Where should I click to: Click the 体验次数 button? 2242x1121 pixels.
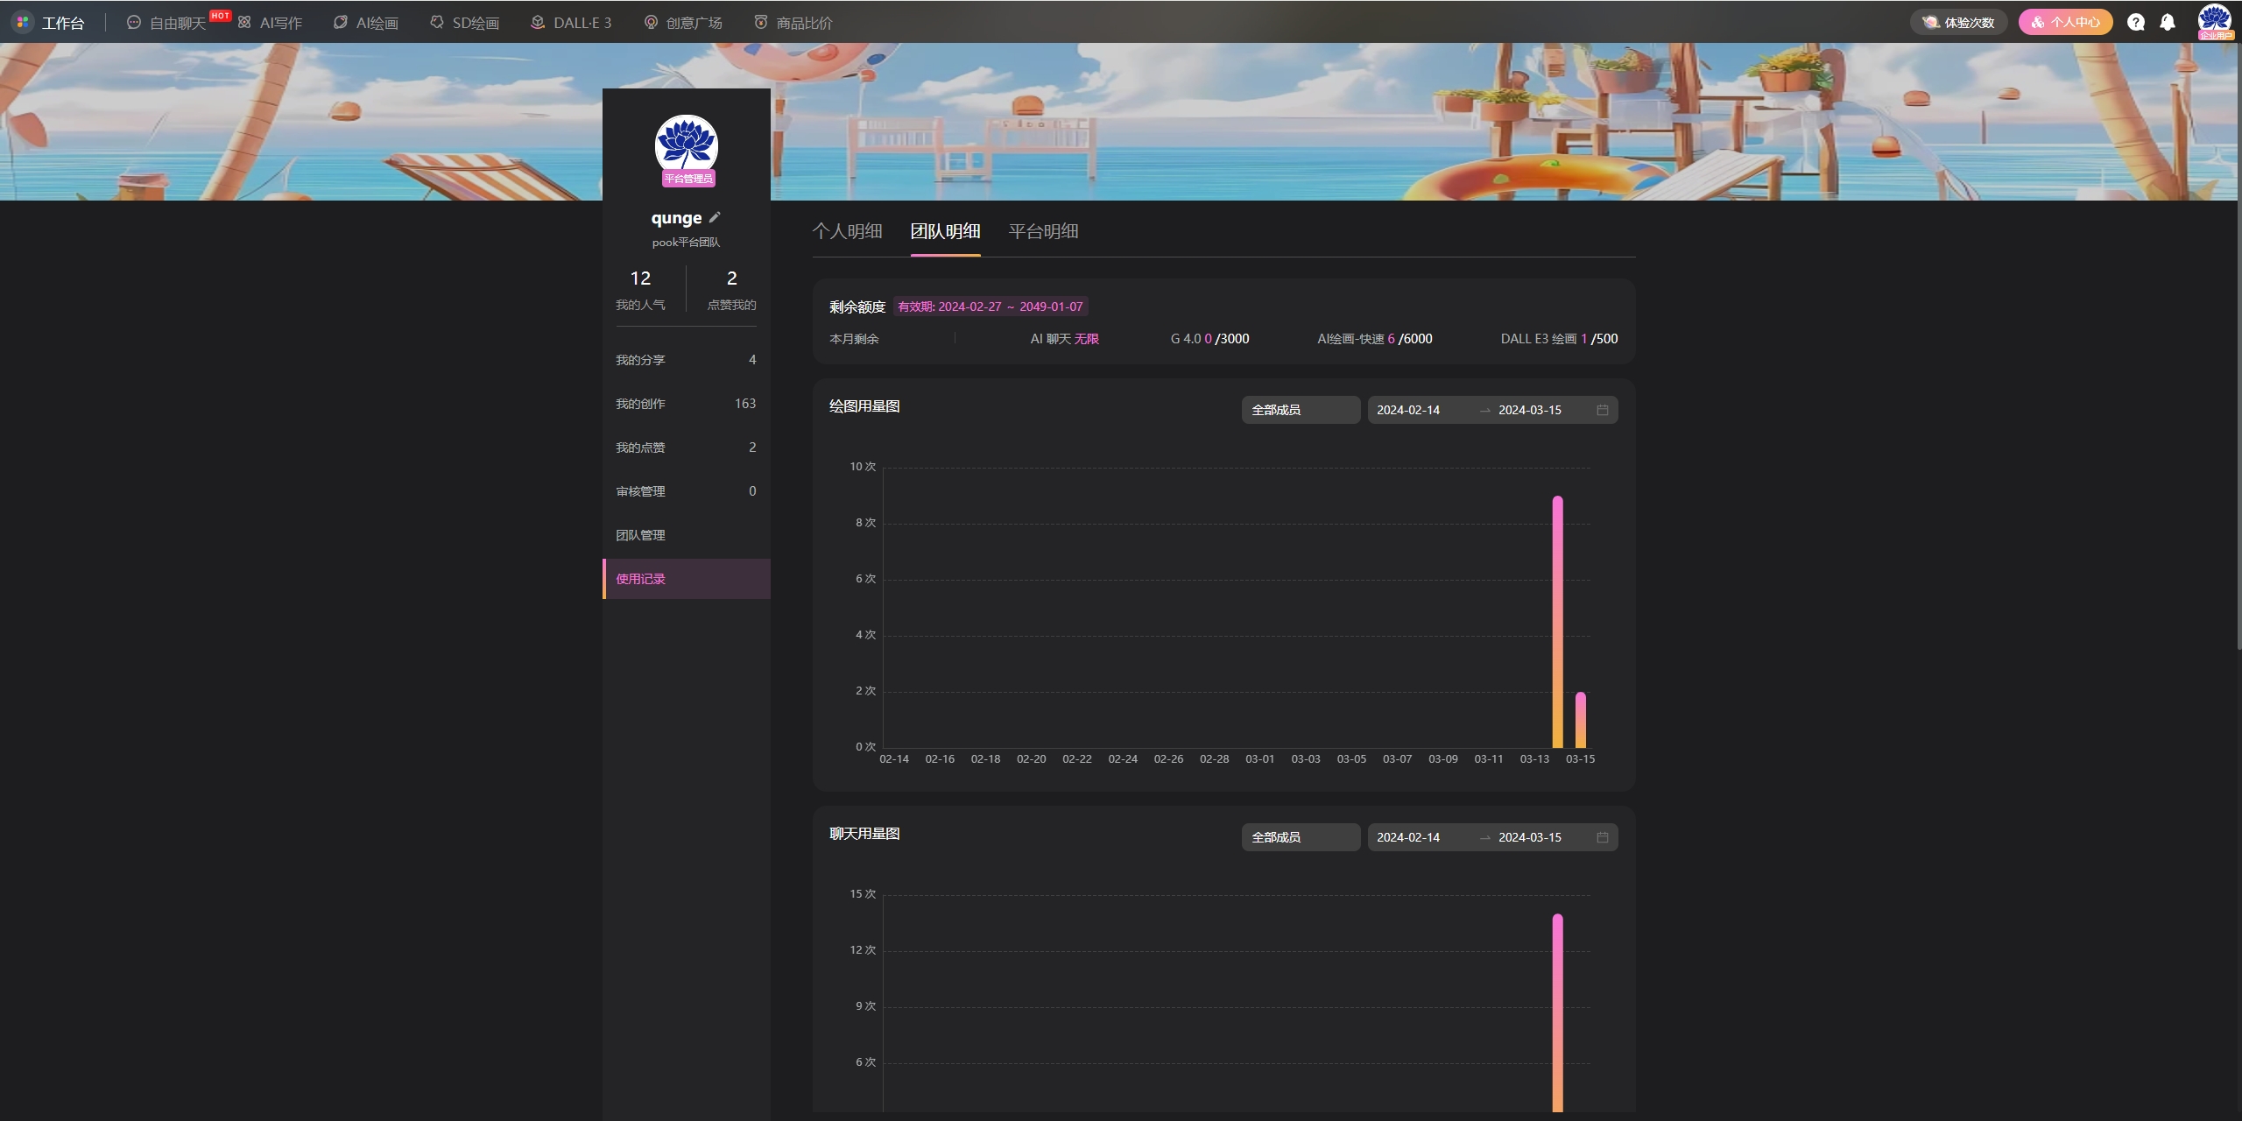click(1959, 23)
